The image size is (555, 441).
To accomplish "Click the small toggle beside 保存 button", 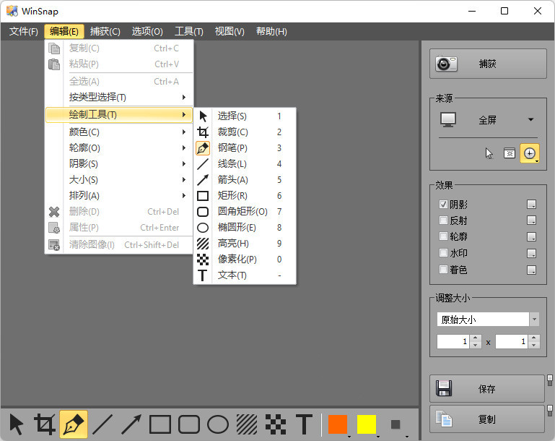I will pyautogui.click(x=550, y=380).
